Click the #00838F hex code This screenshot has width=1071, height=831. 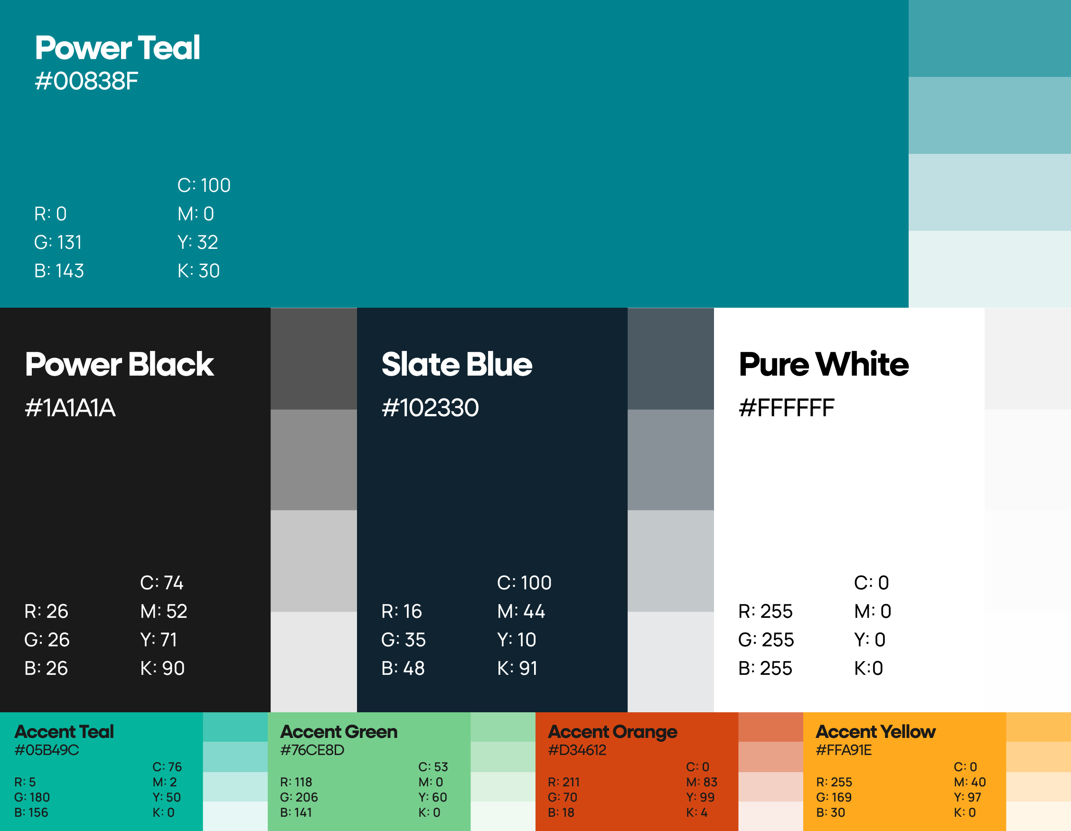click(x=86, y=81)
